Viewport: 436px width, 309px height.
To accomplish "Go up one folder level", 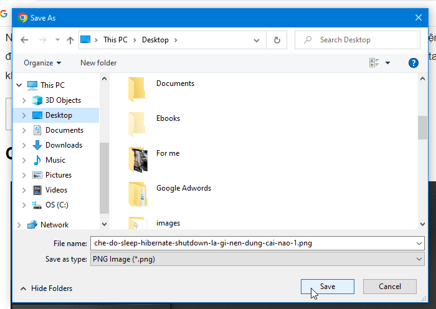I will (70, 40).
